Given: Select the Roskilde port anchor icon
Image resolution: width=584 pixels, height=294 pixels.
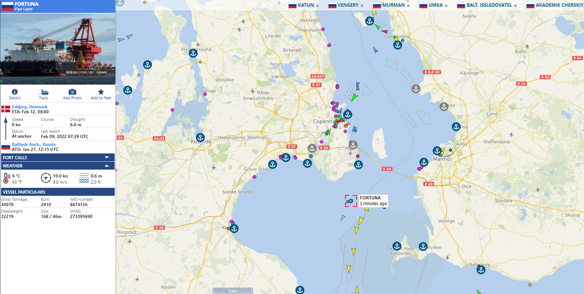Looking at the screenshot, I should coord(200,137).
